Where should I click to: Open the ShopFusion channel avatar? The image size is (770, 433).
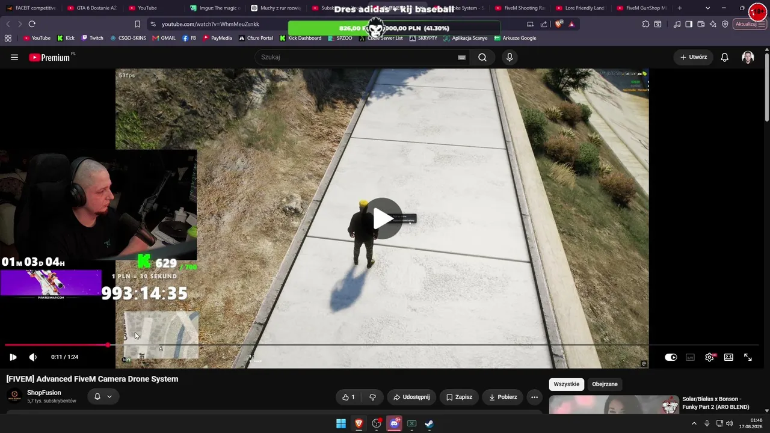tap(15, 396)
